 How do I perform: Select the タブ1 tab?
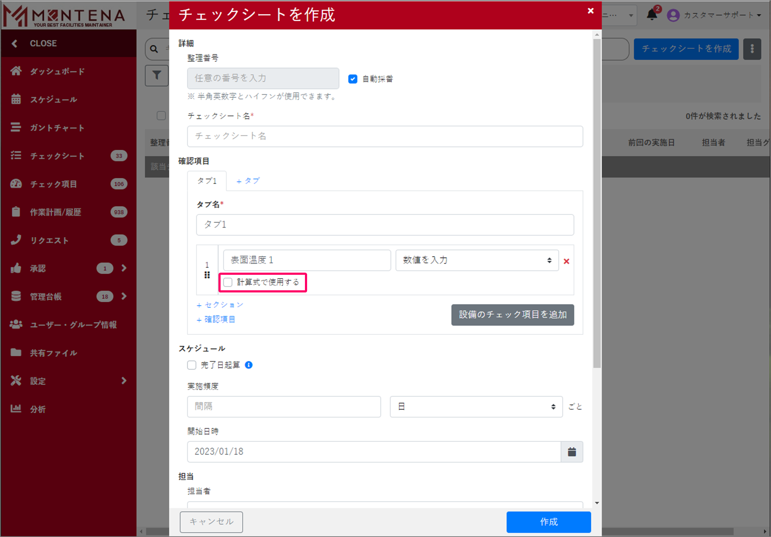(207, 181)
